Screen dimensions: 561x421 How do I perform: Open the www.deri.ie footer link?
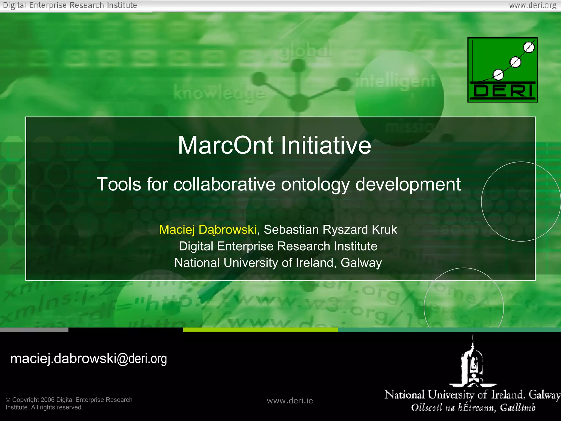(x=290, y=401)
